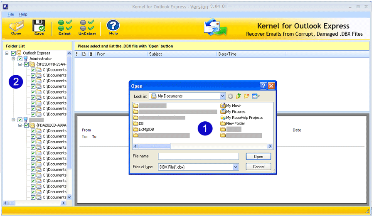Click the Subject column header

pyautogui.click(x=182, y=54)
